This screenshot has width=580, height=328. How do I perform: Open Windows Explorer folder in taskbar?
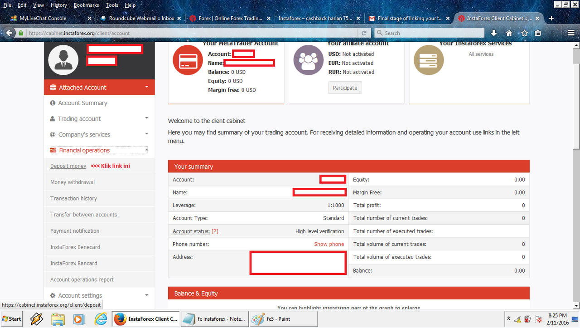(58, 319)
